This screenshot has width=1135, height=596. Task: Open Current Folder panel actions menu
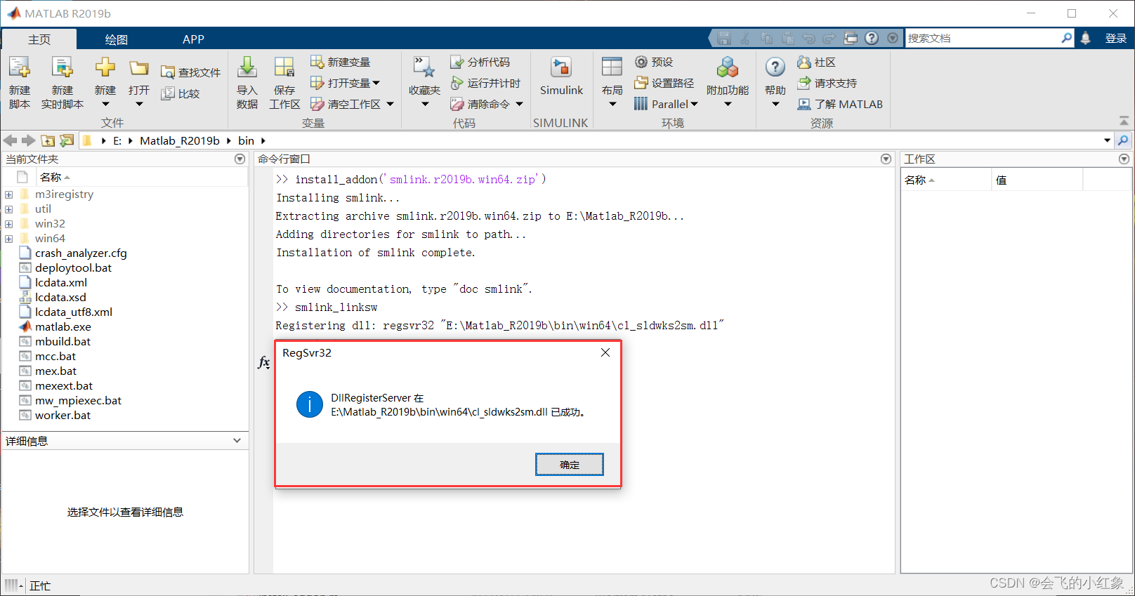240,159
